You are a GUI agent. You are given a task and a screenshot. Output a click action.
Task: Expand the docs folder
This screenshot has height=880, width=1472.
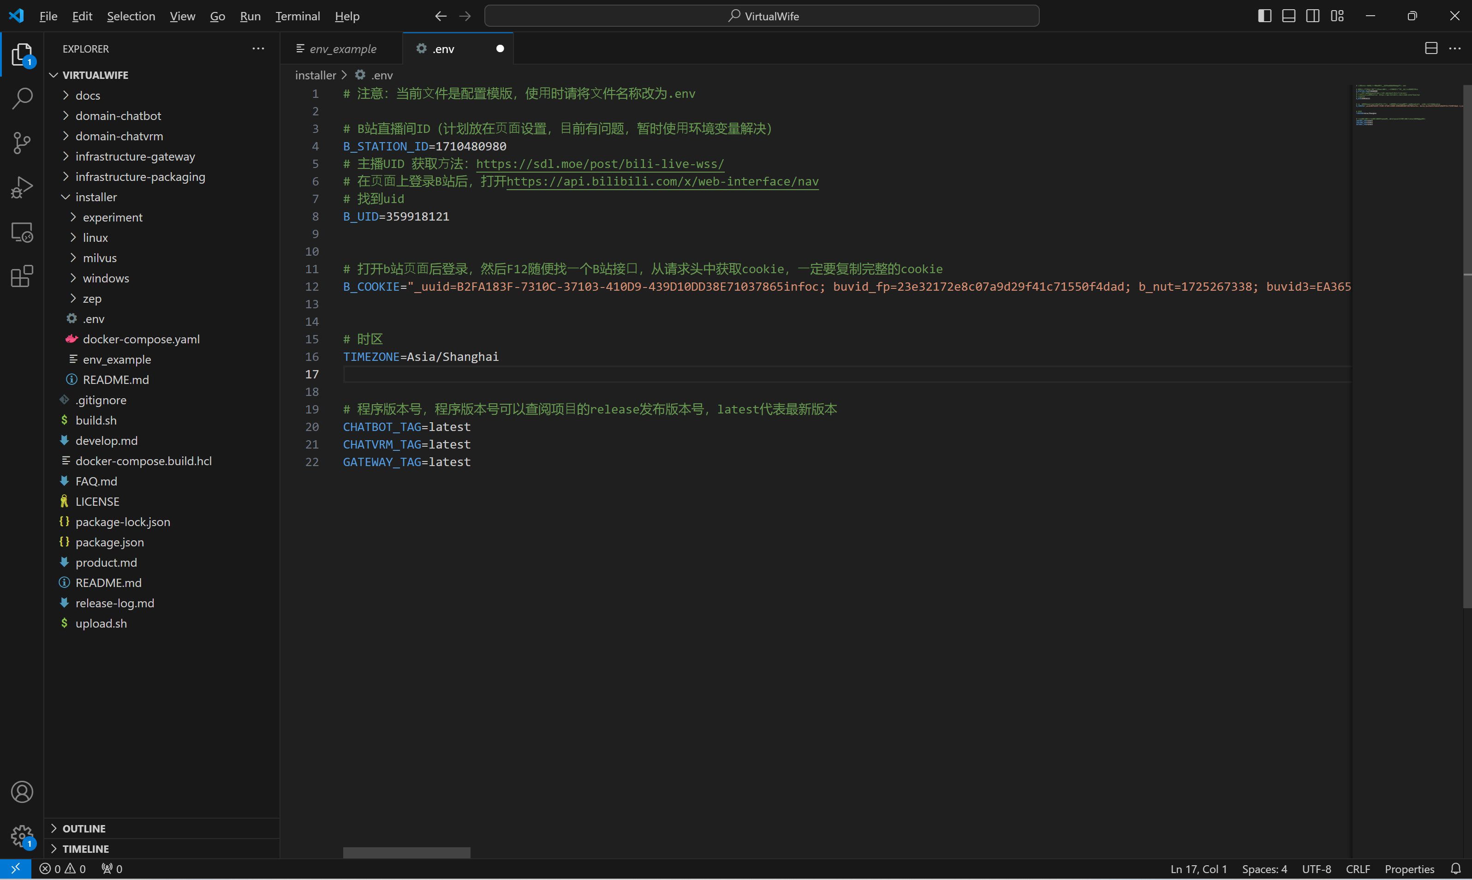88,96
